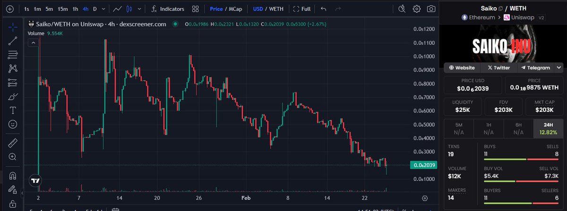
Task: Open the Indicators dialog
Action: pyautogui.click(x=167, y=8)
